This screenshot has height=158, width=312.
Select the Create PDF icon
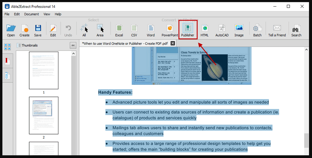(x=25, y=31)
